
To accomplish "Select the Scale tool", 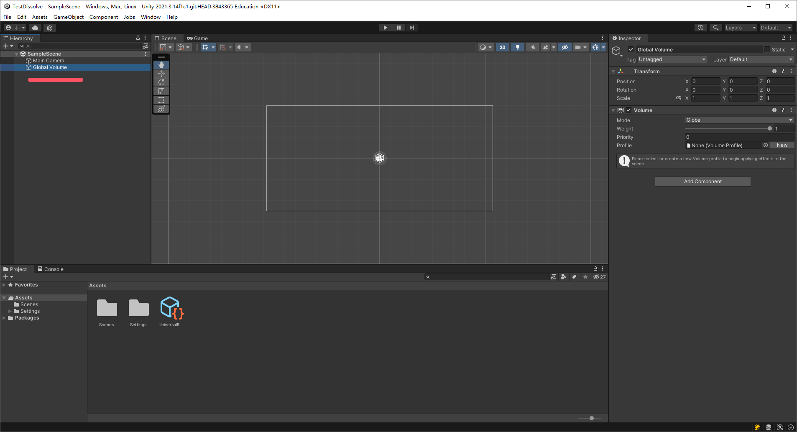I will pos(161,91).
